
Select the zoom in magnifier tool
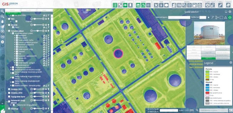2,11
